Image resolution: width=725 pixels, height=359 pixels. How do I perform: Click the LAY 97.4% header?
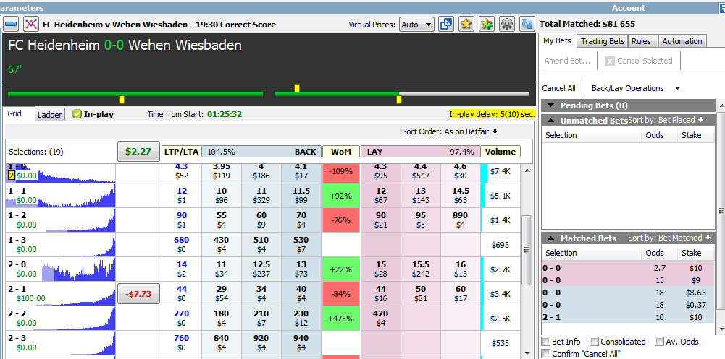pyautogui.click(x=420, y=152)
